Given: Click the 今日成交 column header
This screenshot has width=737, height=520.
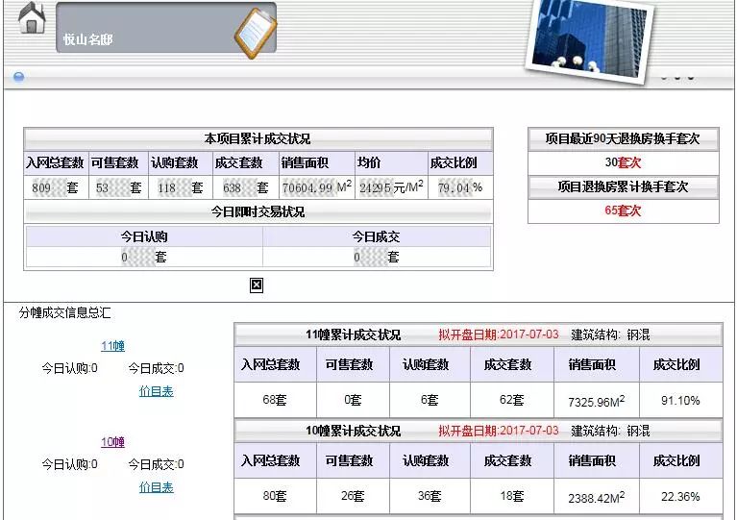Looking at the screenshot, I should 376,236.
